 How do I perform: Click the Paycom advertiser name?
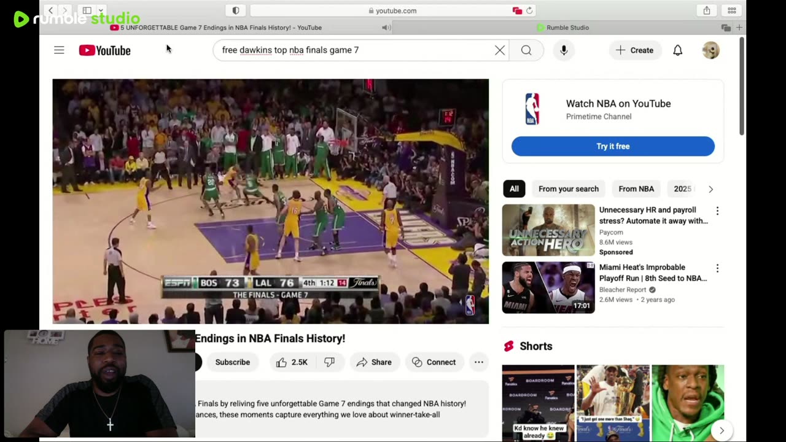tap(611, 232)
